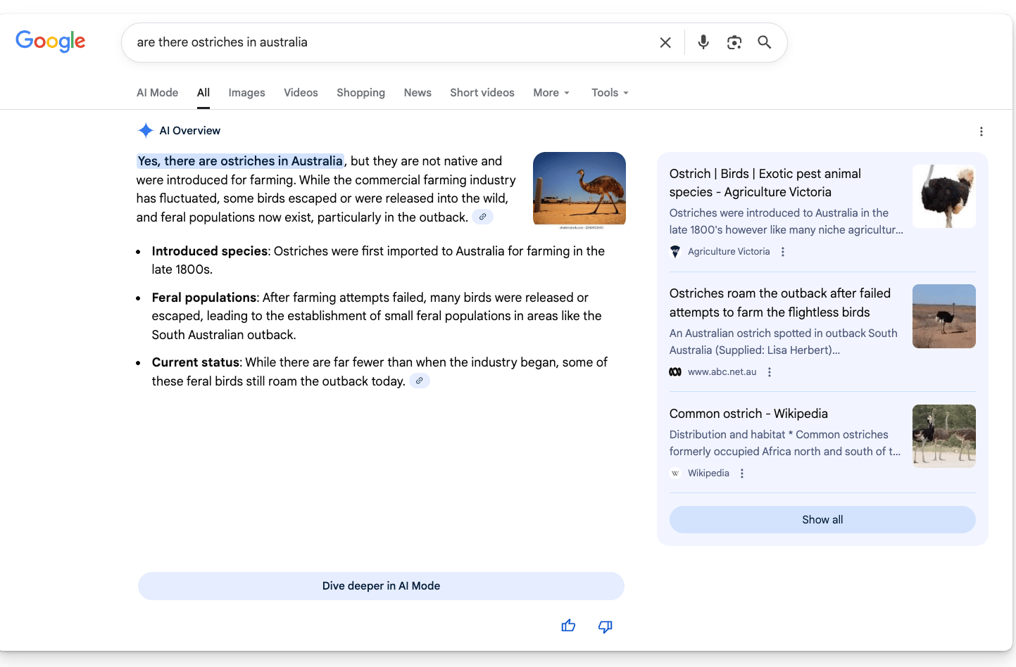Click the Show all sources button

click(822, 519)
